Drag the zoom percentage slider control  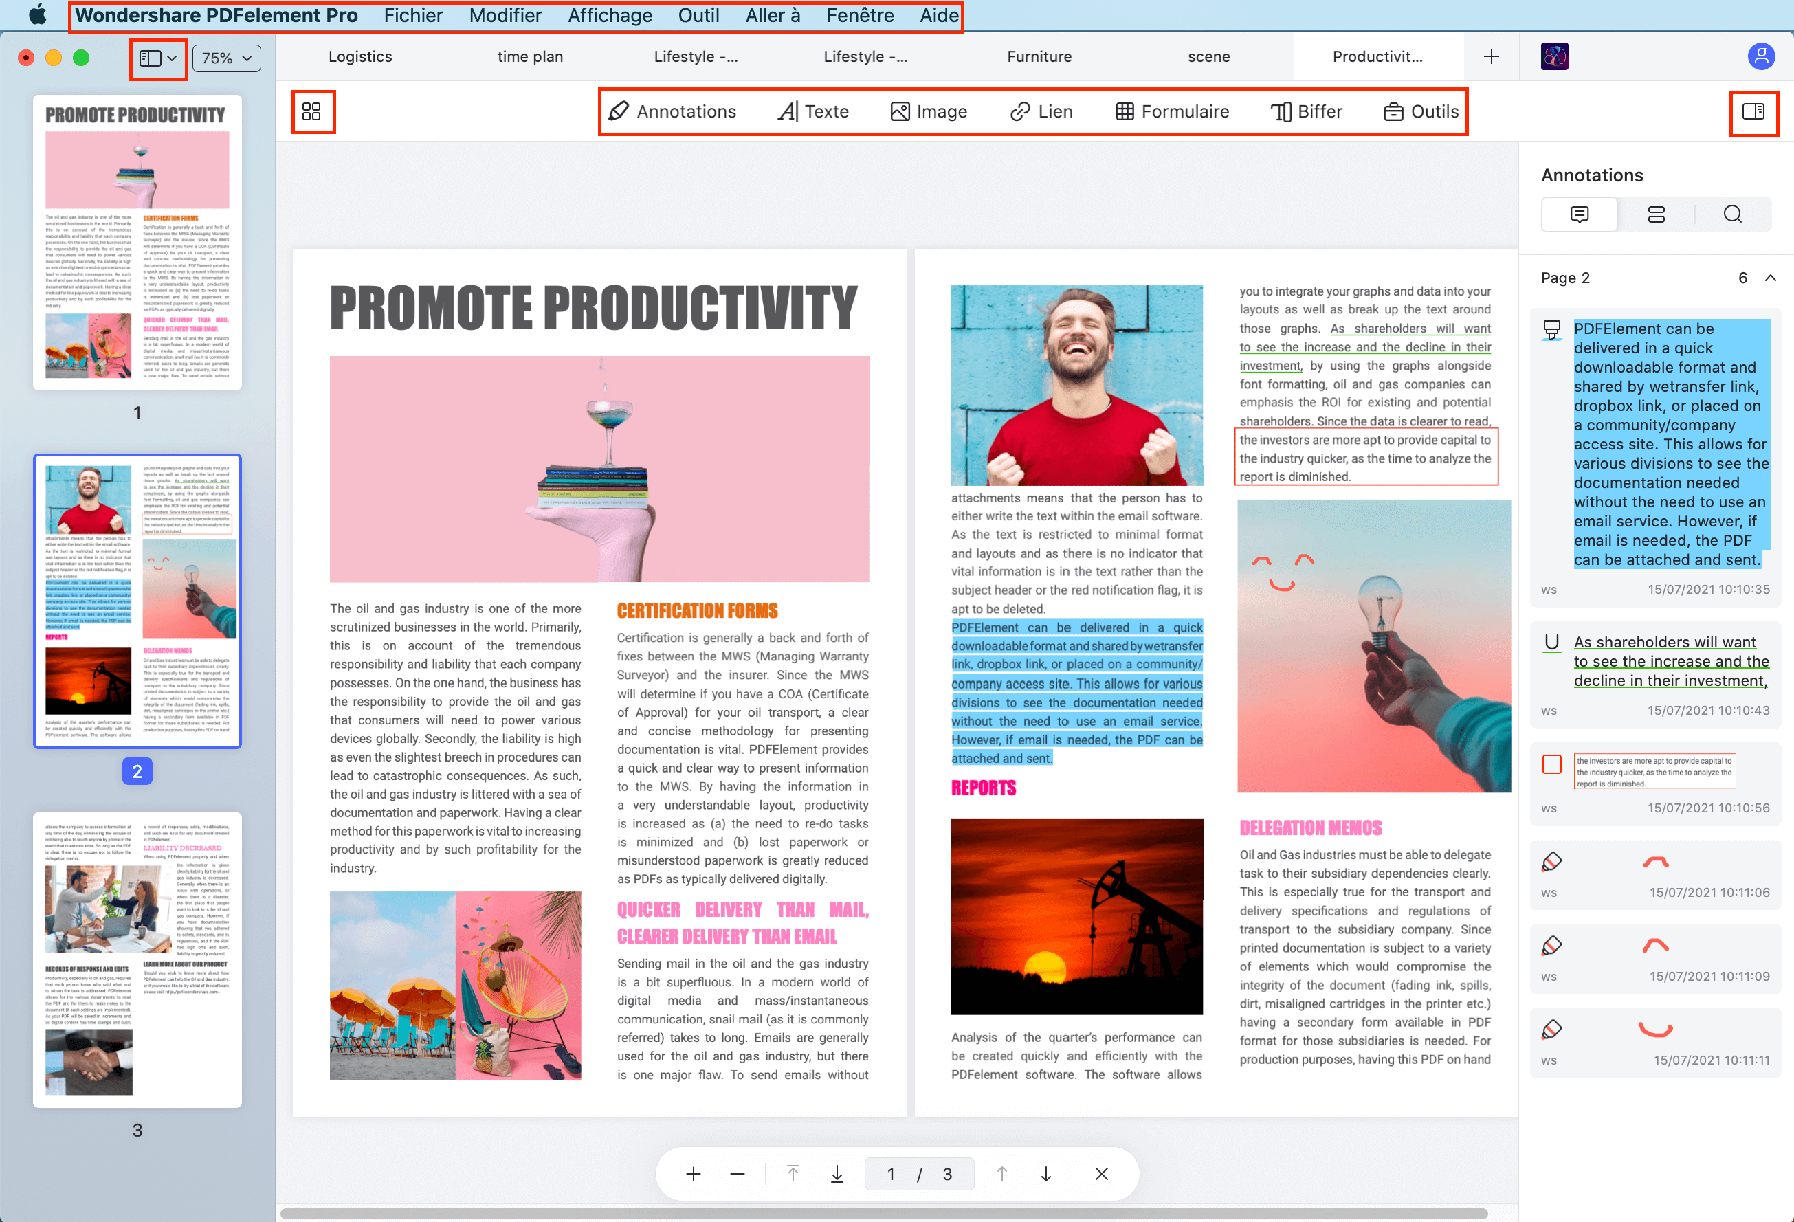pos(225,56)
